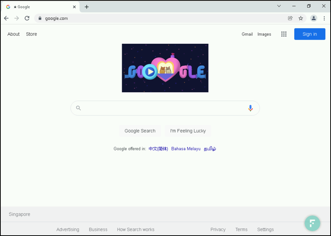Open a new tab with plus button
Screen dimensions: 331x236
[x=86, y=7]
